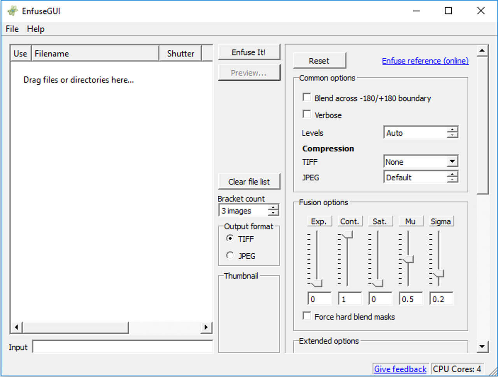This screenshot has width=498, height=377.
Task: Click the Input text field
Action: [x=123, y=347]
